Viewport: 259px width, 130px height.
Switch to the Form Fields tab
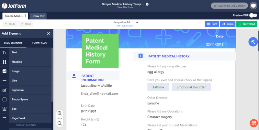click(39, 43)
